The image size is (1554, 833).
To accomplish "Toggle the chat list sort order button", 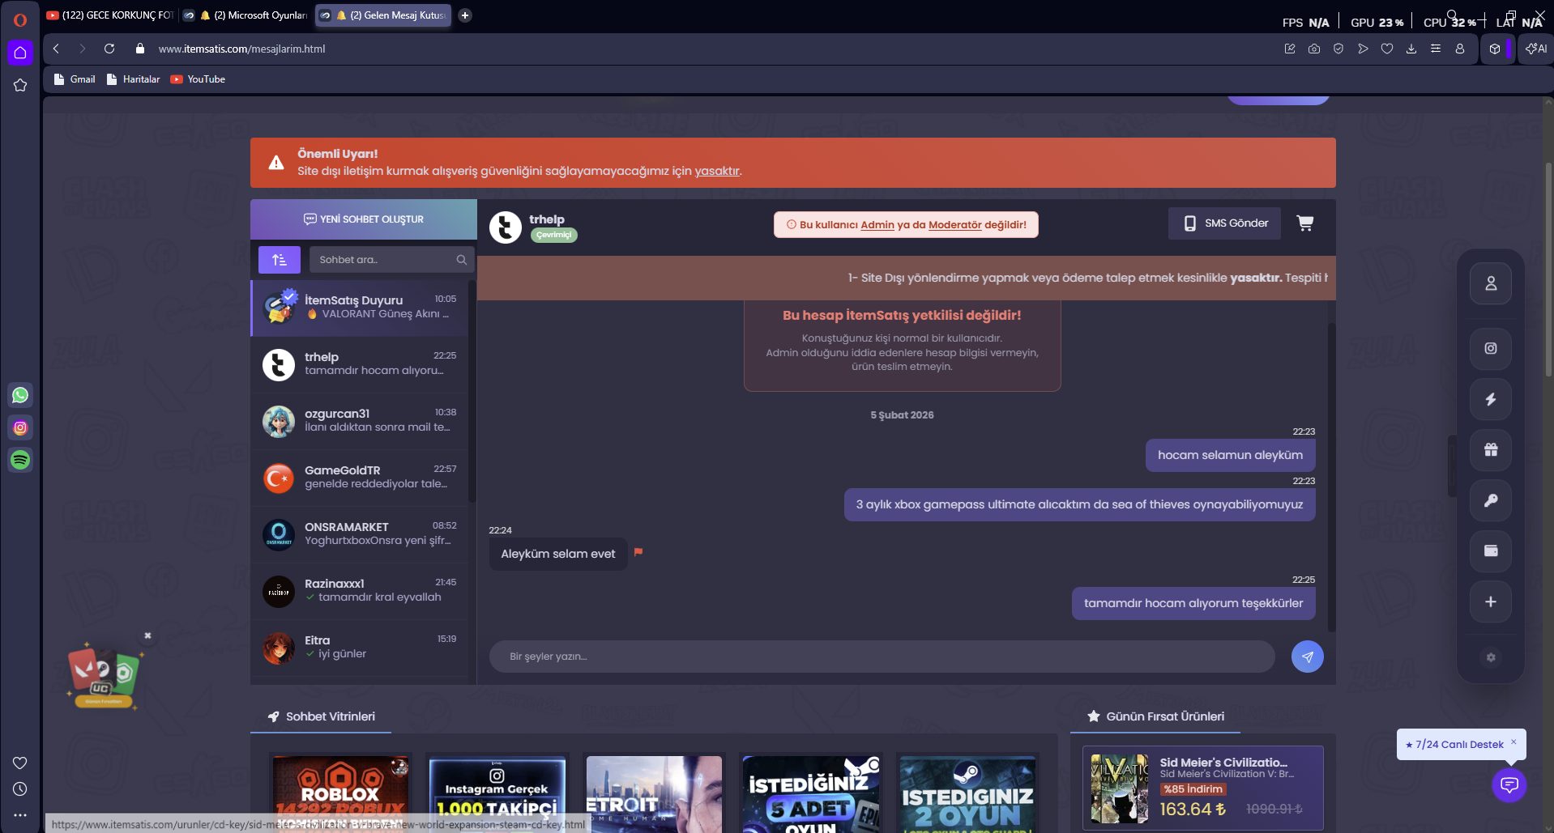I will pyautogui.click(x=280, y=260).
